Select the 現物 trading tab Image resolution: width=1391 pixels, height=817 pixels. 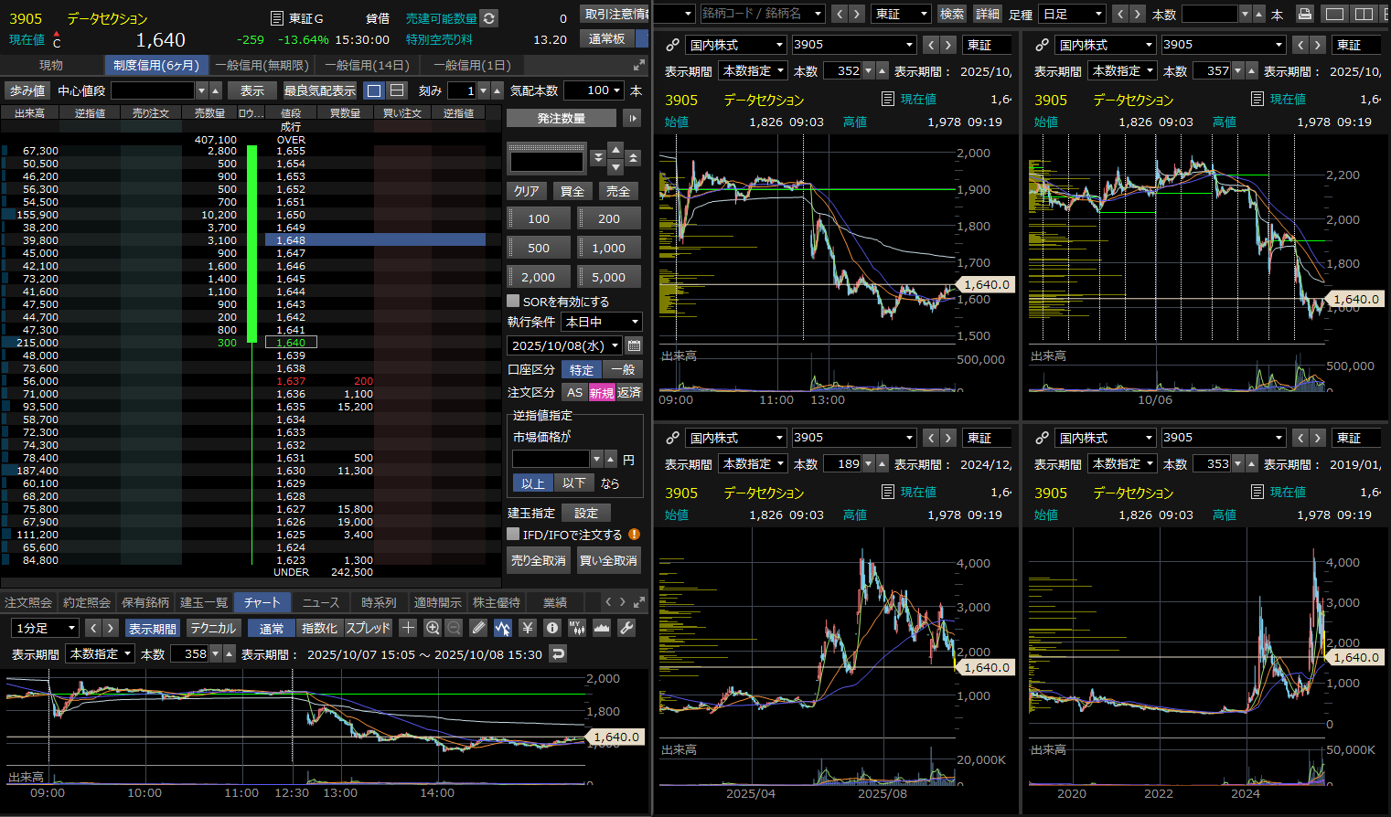[51, 65]
